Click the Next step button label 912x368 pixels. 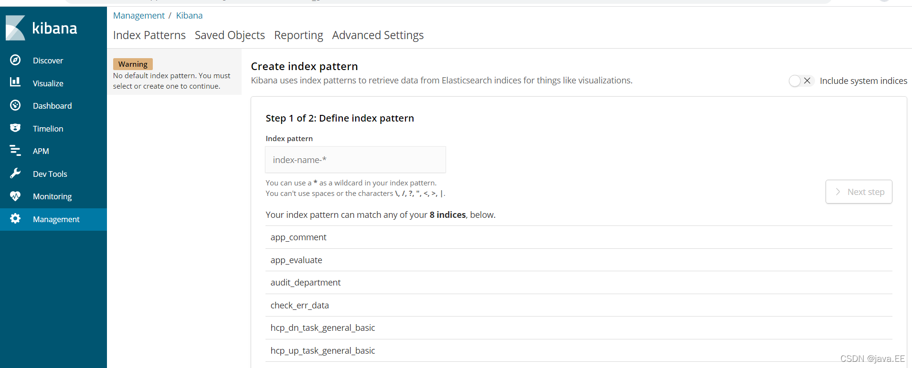pos(866,192)
